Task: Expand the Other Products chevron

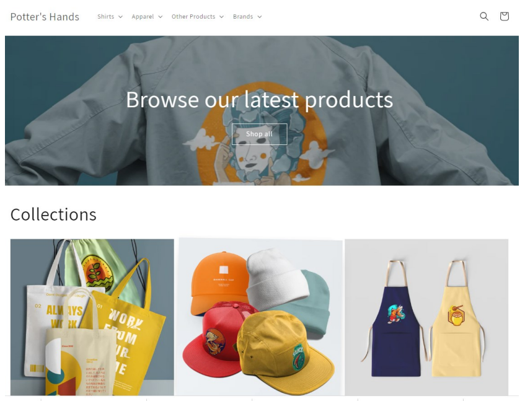Action: [221, 17]
